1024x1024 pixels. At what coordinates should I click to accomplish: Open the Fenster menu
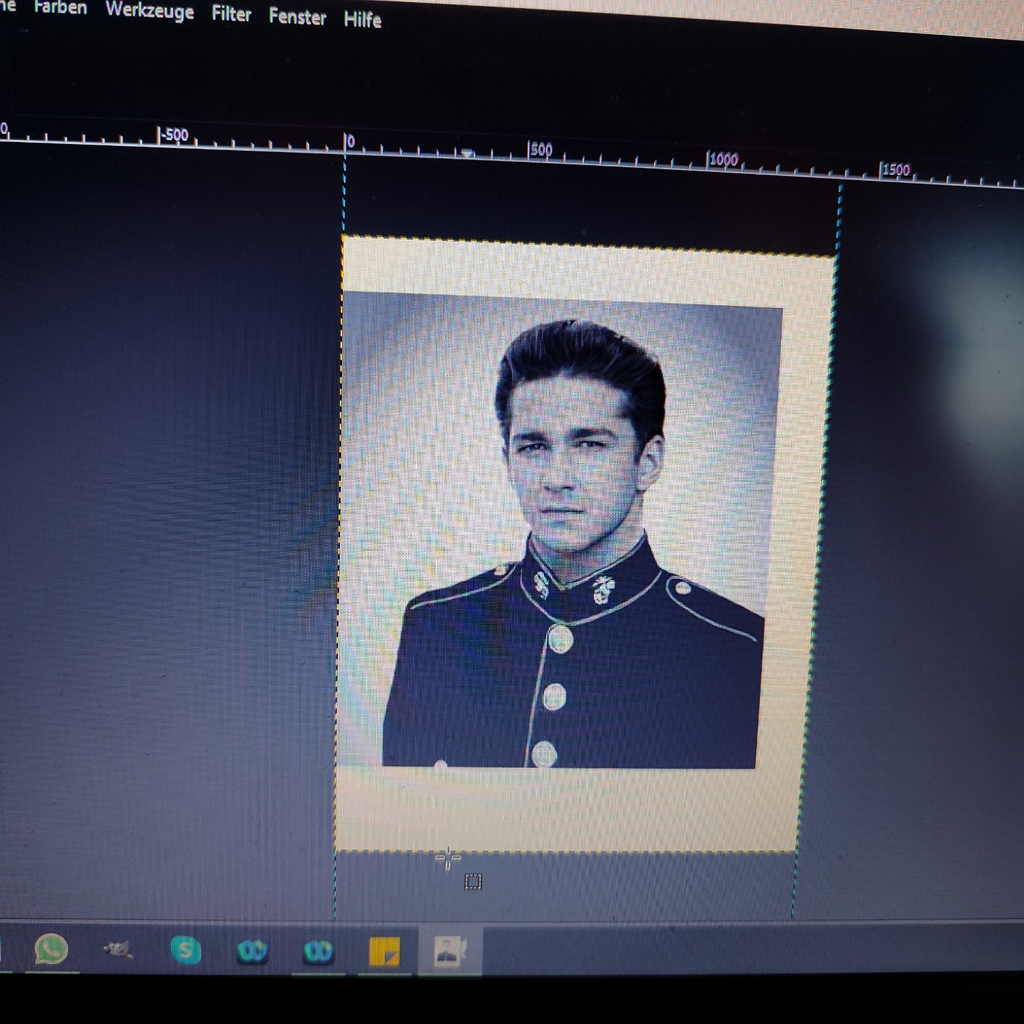pyautogui.click(x=297, y=17)
